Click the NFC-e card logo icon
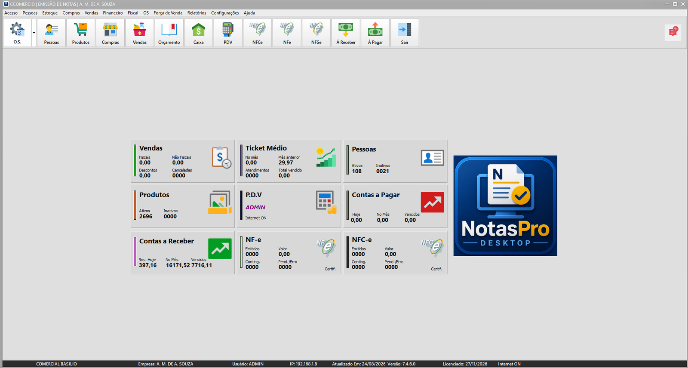The image size is (688, 368). tap(432, 247)
